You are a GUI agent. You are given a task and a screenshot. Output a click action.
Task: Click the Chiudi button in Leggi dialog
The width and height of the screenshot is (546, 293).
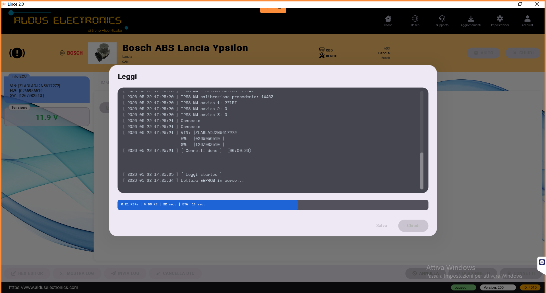[413, 226]
